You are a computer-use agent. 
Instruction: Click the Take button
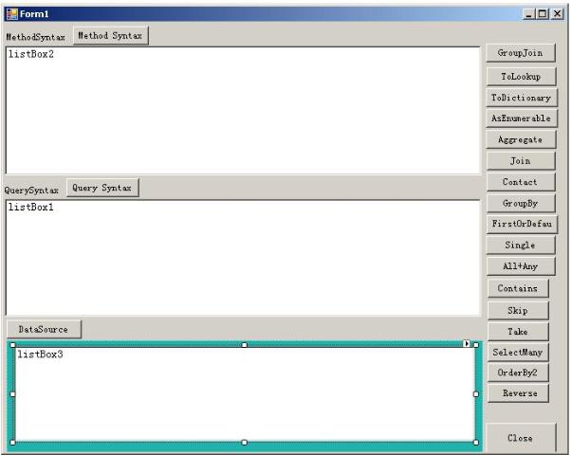(x=518, y=332)
